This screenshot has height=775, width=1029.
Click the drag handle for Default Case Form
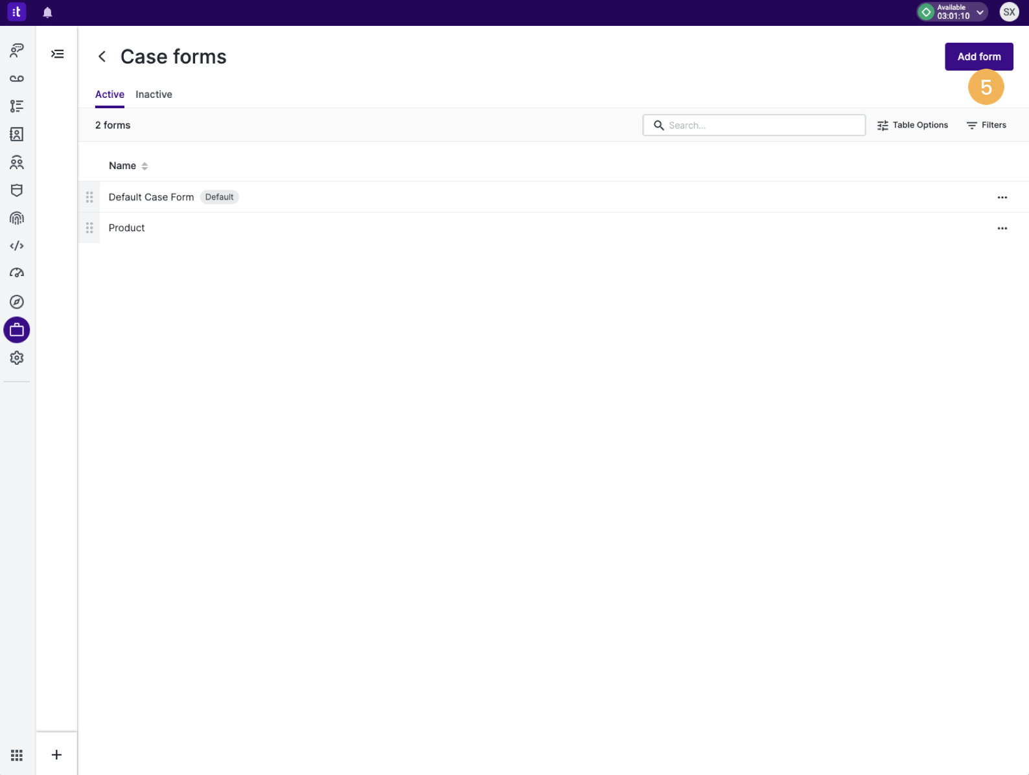(89, 197)
